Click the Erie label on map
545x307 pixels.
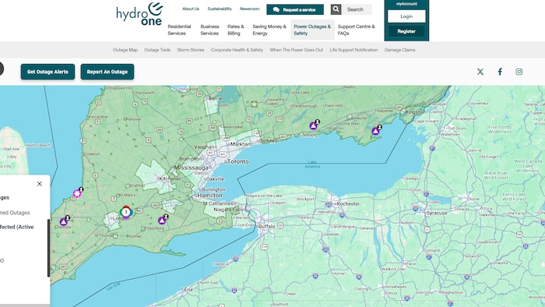pyautogui.click(x=188, y=289)
